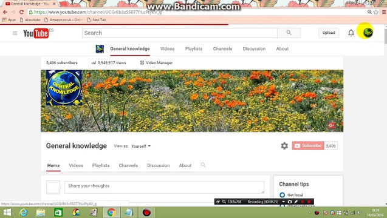Open the Windows Start button
This screenshot has height=218, width=387.
point(7,213)
